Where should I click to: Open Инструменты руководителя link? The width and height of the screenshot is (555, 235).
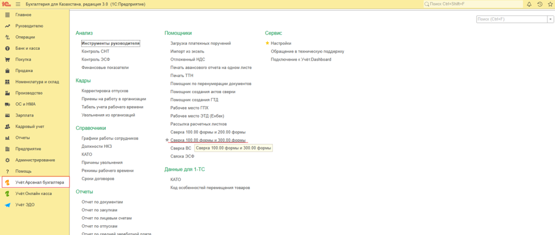coord(111,43)
